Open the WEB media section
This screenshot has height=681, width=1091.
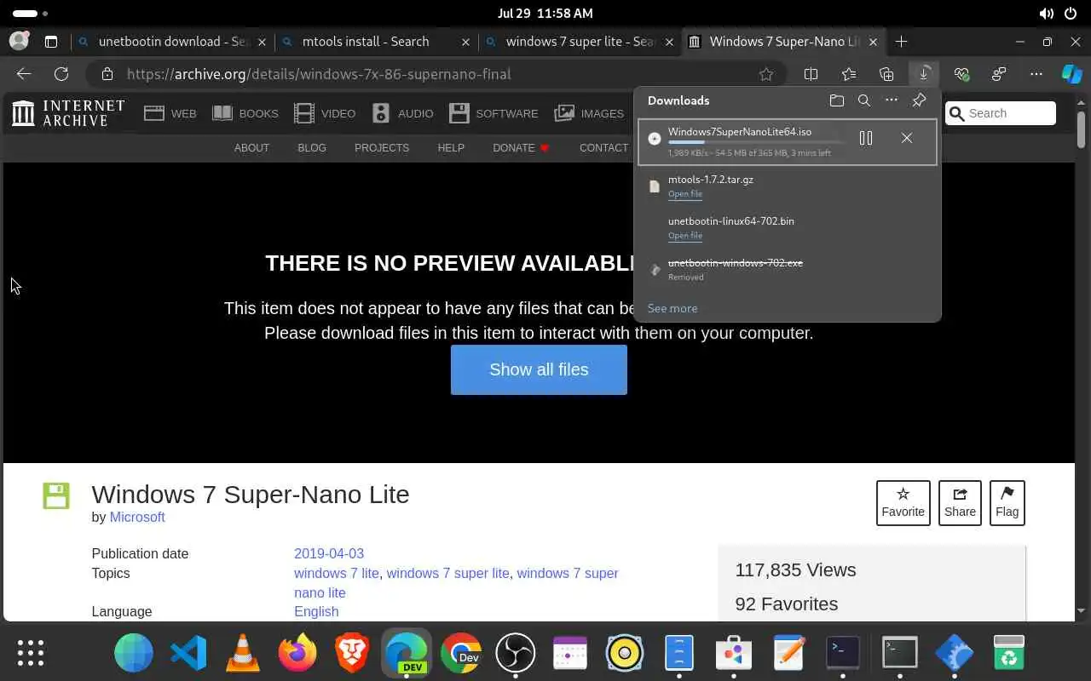click(x=170, y=113)
